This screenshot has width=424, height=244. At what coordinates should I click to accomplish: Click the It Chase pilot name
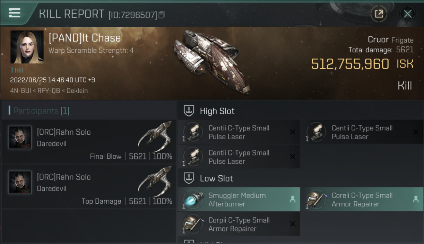[85, 38]
